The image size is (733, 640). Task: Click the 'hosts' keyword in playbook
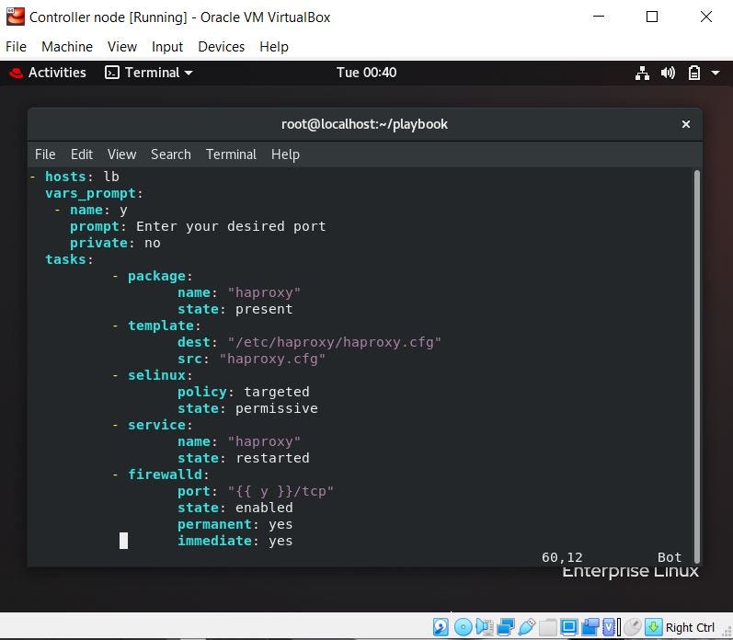click(x=65, y=177)
